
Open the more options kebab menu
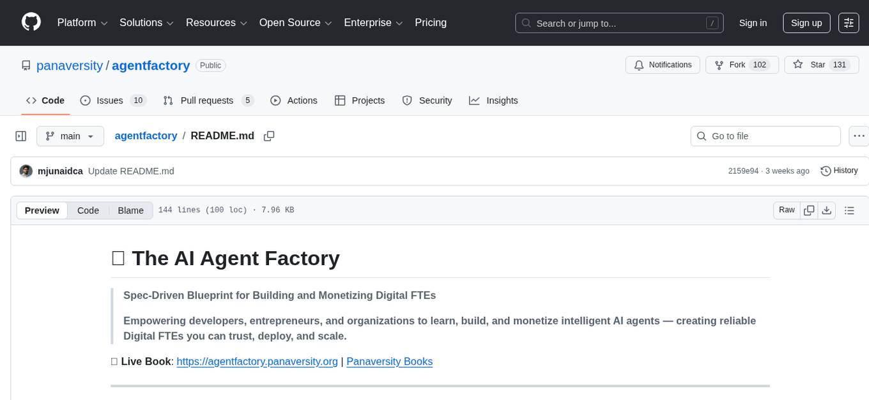coord(859,135)
